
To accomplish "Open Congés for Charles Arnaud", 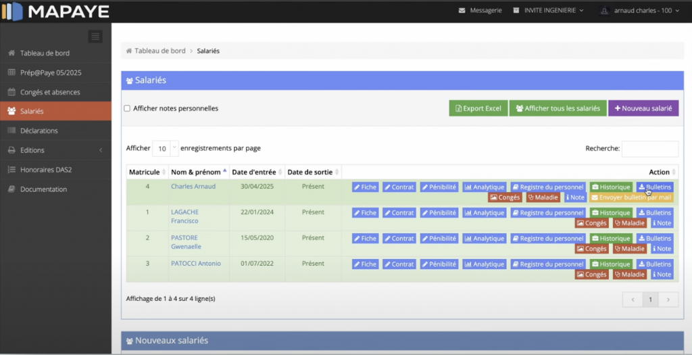I will tap(506, 197).
